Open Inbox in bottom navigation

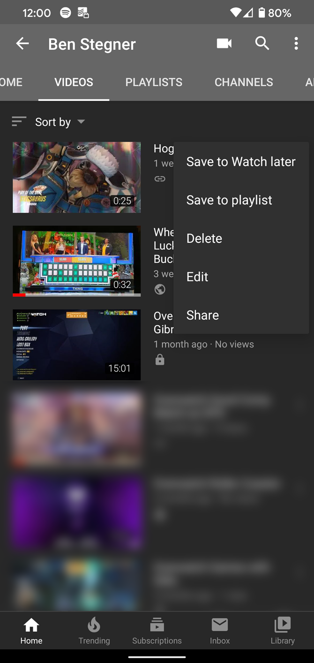(220, 631)
